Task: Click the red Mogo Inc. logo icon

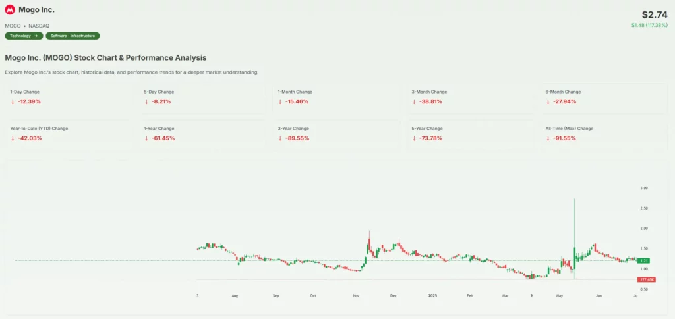Action: pos(10,10)
